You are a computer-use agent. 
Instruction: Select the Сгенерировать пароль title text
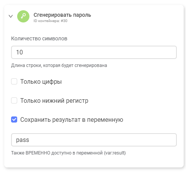click(62, 15)
